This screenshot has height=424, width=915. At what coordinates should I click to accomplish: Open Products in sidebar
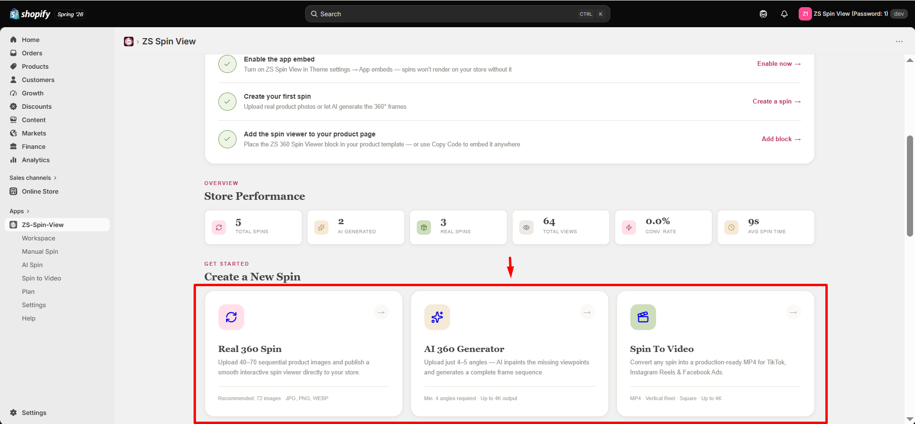[x=57, y=66]
